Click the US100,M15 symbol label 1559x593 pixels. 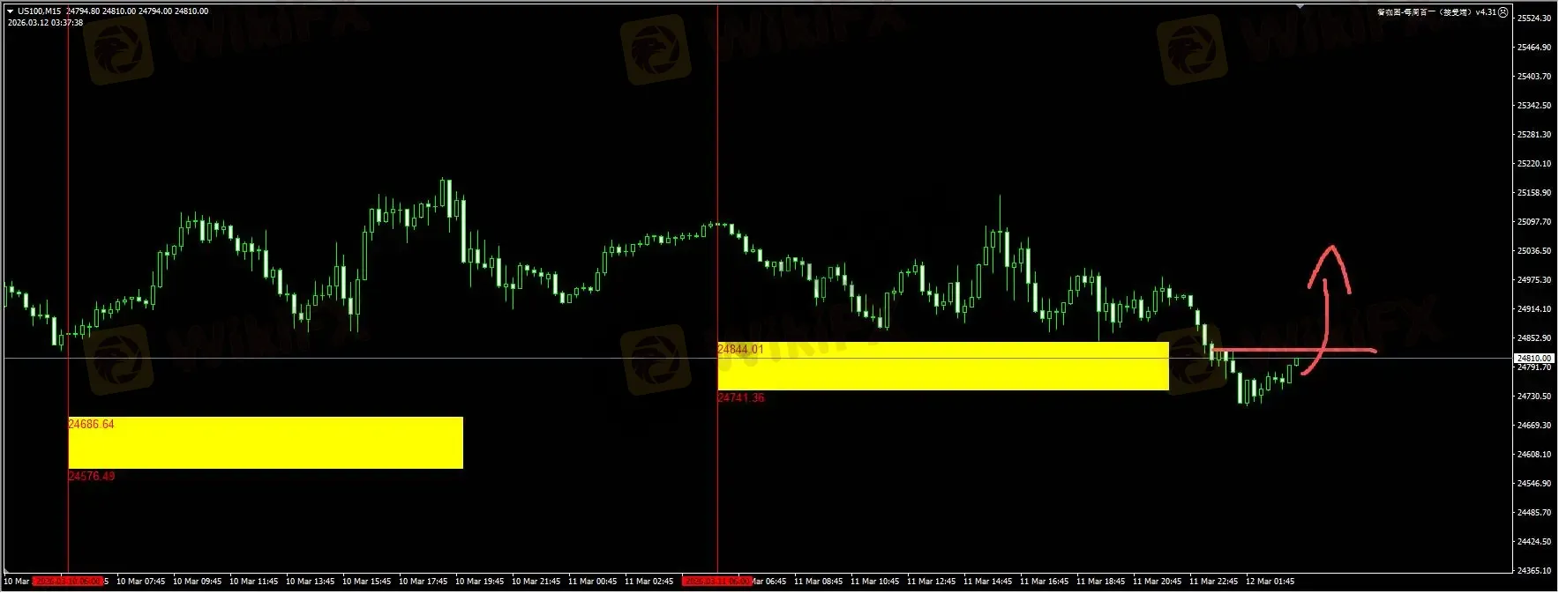(40, 11)
